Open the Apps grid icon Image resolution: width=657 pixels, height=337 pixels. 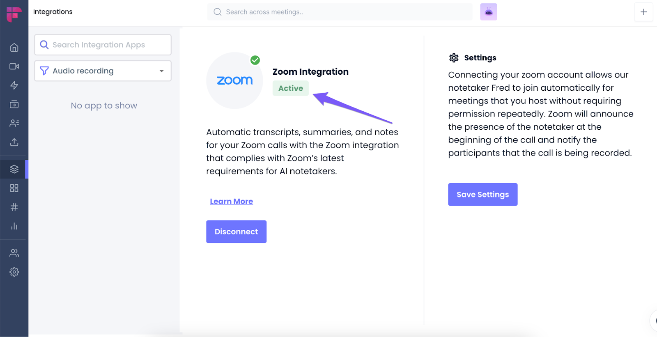click(x=14, y=188)
